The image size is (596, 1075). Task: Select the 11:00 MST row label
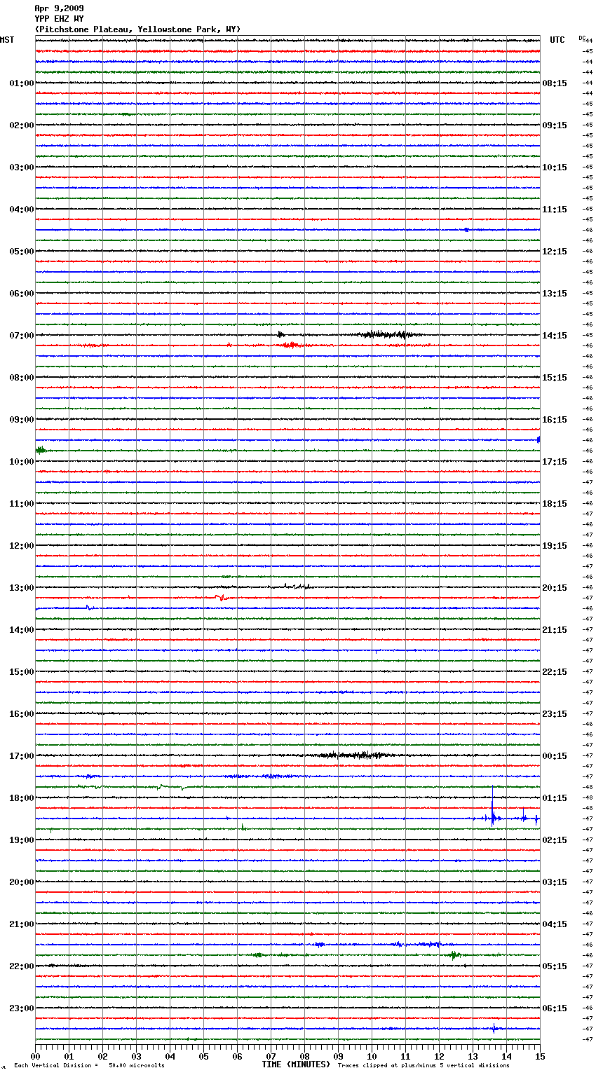click(22, 504)
